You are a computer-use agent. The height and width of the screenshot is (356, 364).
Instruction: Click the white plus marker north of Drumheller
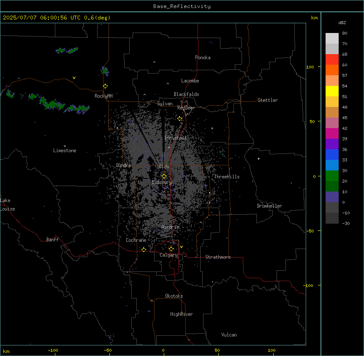pos(258,159)
